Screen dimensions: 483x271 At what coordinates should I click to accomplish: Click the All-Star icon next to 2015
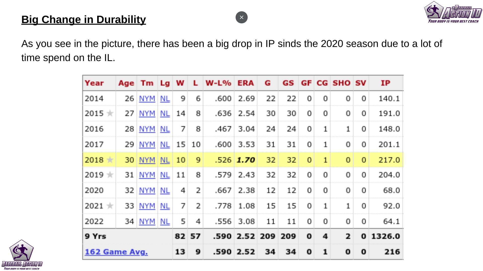coord(110,114)
